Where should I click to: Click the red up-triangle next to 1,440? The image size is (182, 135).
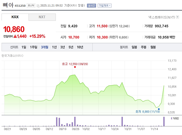[15, 36]
